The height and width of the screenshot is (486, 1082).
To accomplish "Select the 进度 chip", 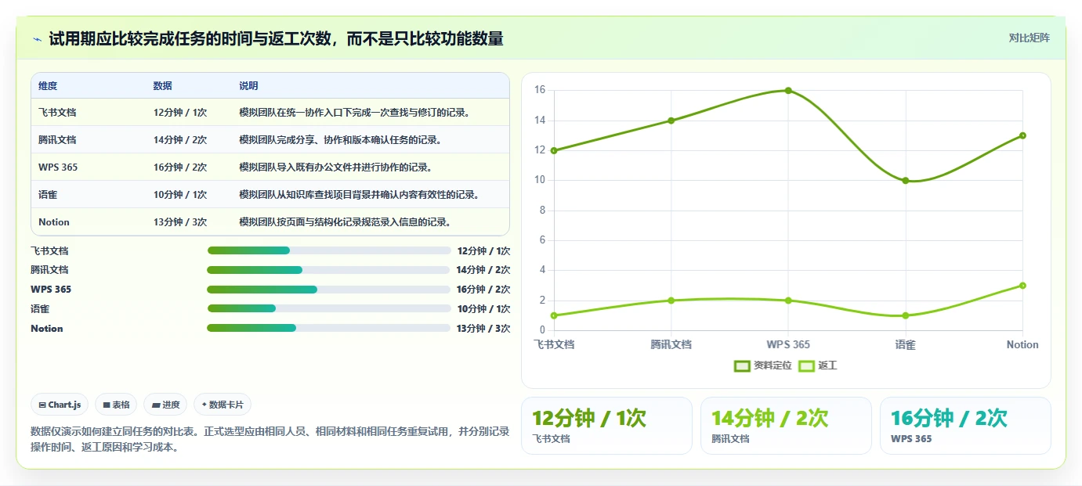I will pyautogui.click(x=165, y=405).
